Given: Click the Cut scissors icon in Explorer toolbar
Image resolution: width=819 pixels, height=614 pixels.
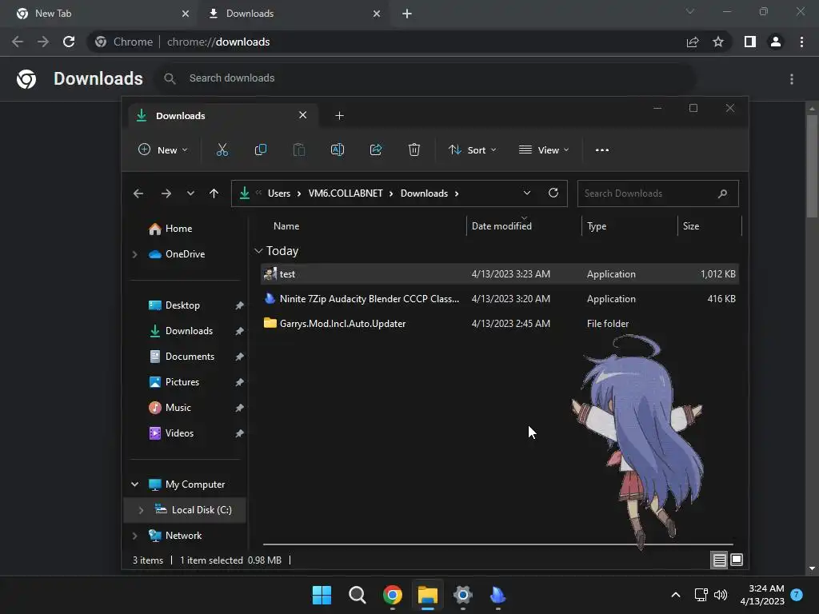Looking at the screenshot, I should tap(222, 150).
